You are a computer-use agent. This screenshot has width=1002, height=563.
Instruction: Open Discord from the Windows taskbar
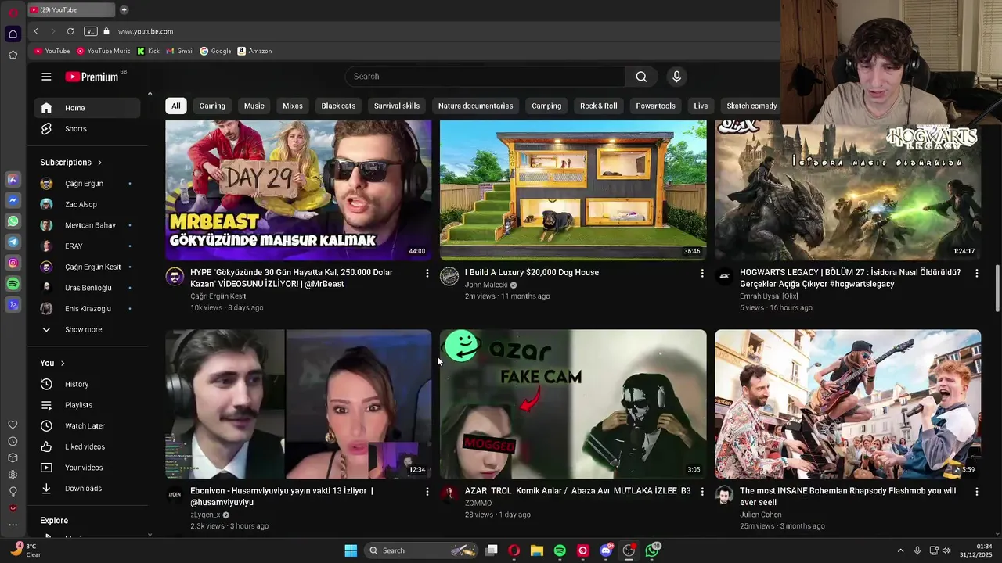pos(606,550)
